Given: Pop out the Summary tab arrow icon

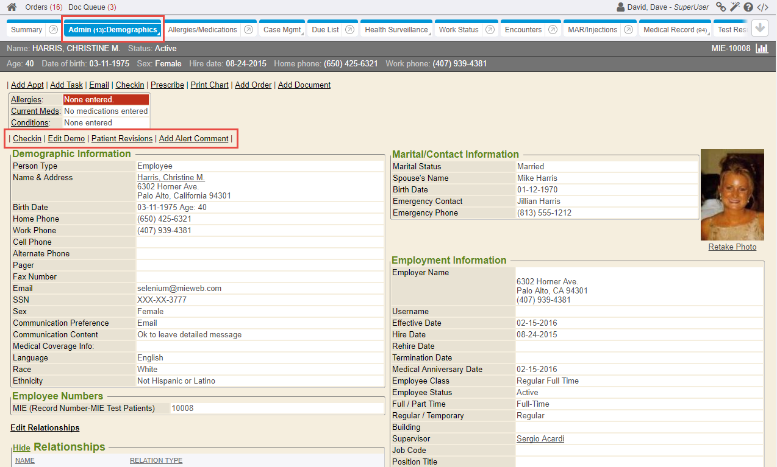Looking at the screenshot, I should pos(53,30).
